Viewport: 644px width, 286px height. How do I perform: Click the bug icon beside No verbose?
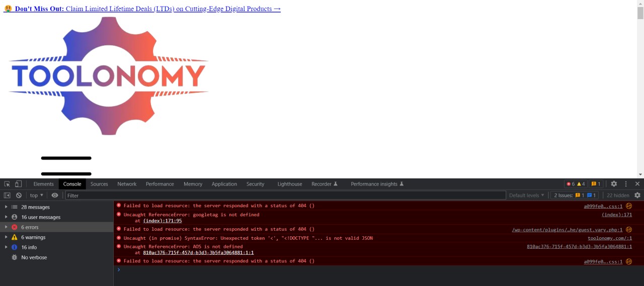15,257
